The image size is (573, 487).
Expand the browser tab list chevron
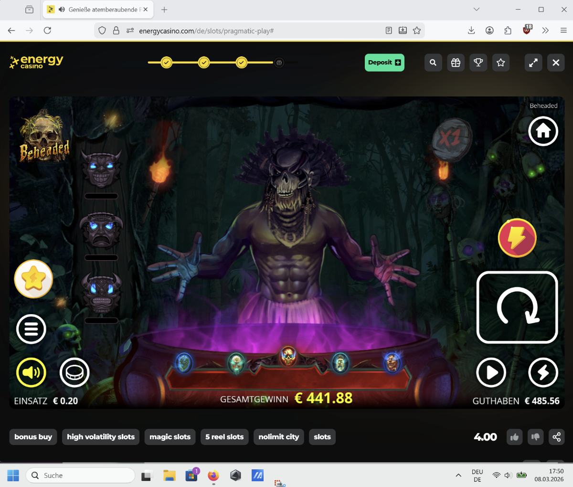click(x=476, y=10)
